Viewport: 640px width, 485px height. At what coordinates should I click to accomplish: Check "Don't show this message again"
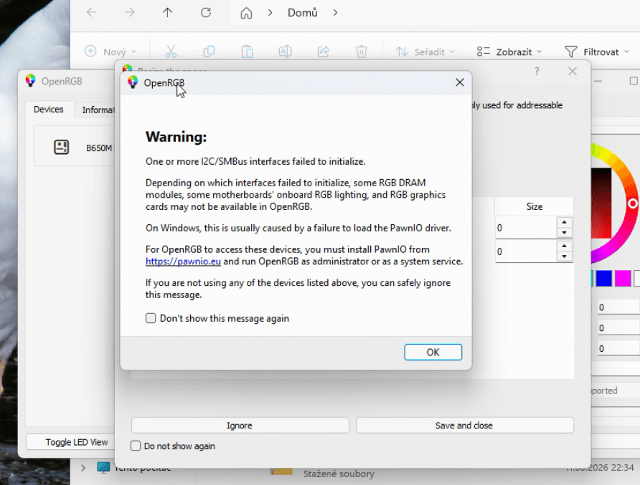click(x=151, y=318)
